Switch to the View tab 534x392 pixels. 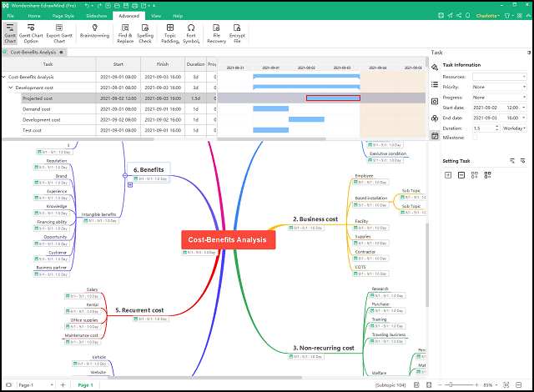click(156, 16)
